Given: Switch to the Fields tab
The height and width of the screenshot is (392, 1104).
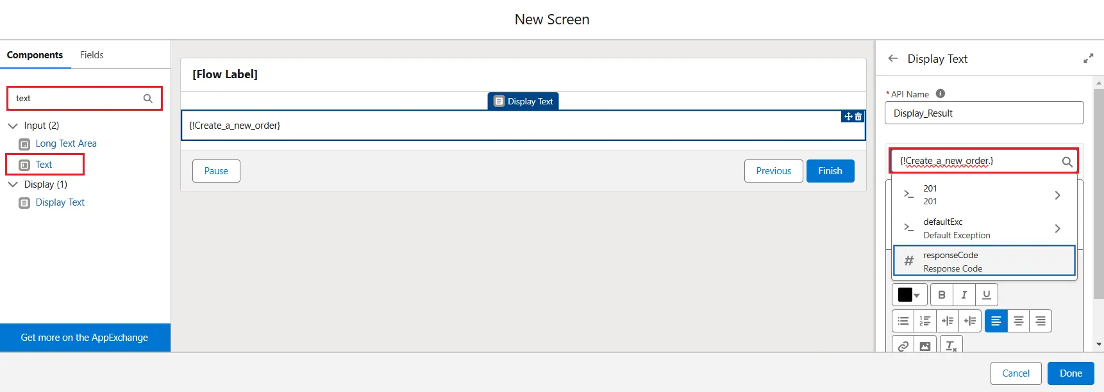Looking at the screenshot, I should 92,55.
